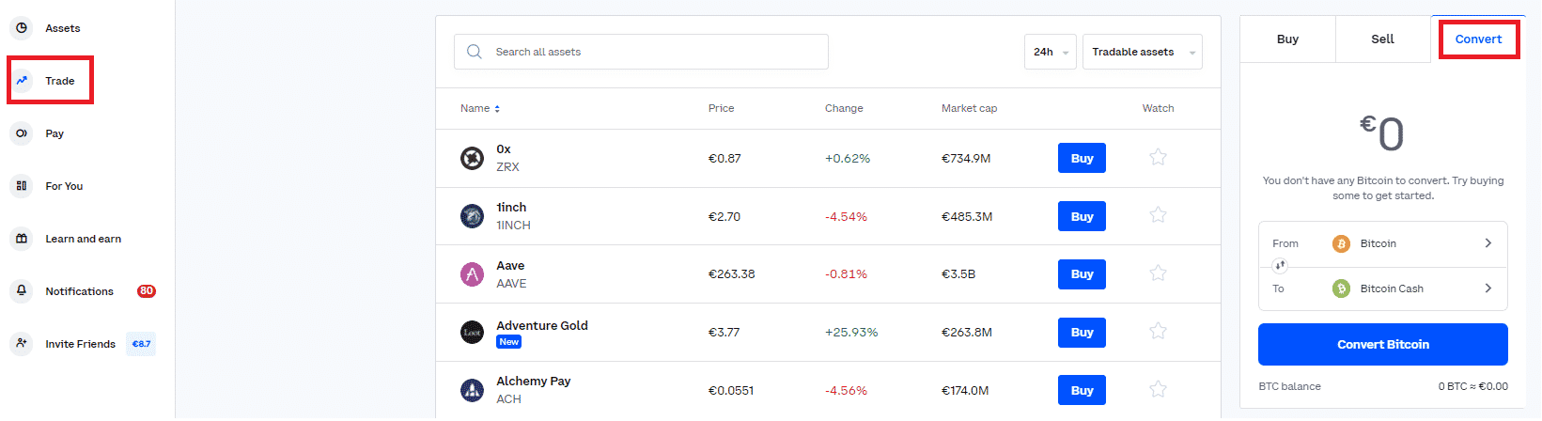Click the Aave coin logo
Screen dimensions: 1542x421
(472, 274)
